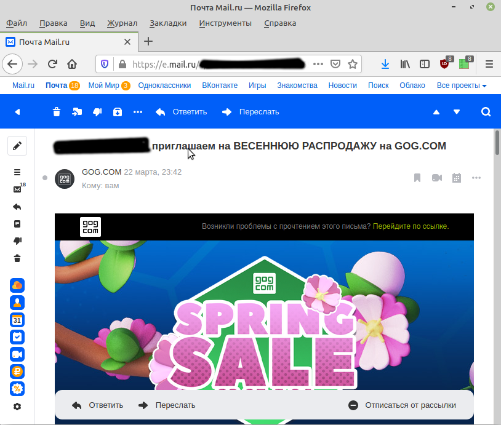This screenshot has height=425, width=501.
Task: Open page actions dots in the address bar
Action: [x=318, y=64]
